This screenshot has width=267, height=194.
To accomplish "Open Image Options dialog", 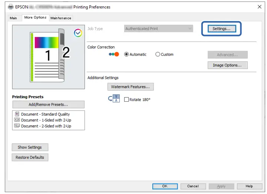I will tap(227, 65).
